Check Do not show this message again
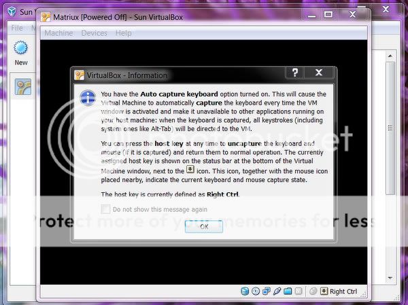Viewport: 408px width, 305px height. click(105, 209)
